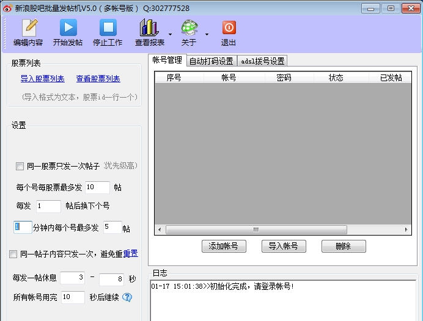The height and width of the screenshot is (321, 423).
Task: Click the 开始发帖 play icon
Action: pos(68,28)
